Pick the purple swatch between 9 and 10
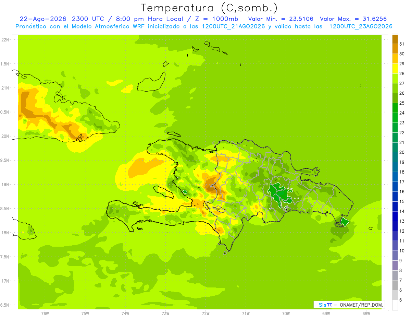This screenshot has width=411, height=318. 395,256
